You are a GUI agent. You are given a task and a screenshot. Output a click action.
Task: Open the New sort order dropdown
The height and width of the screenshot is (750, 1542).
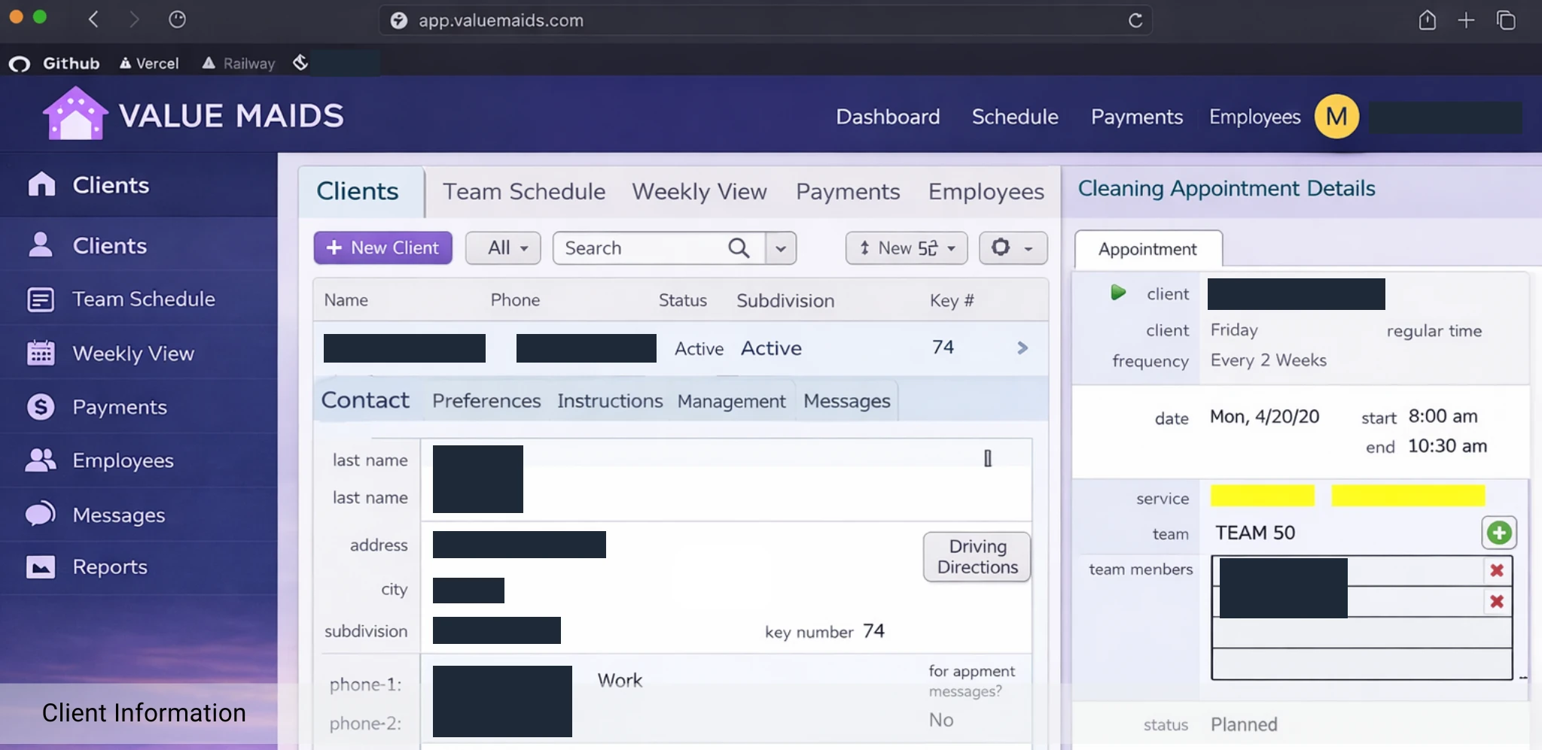(x=907, y=247)
